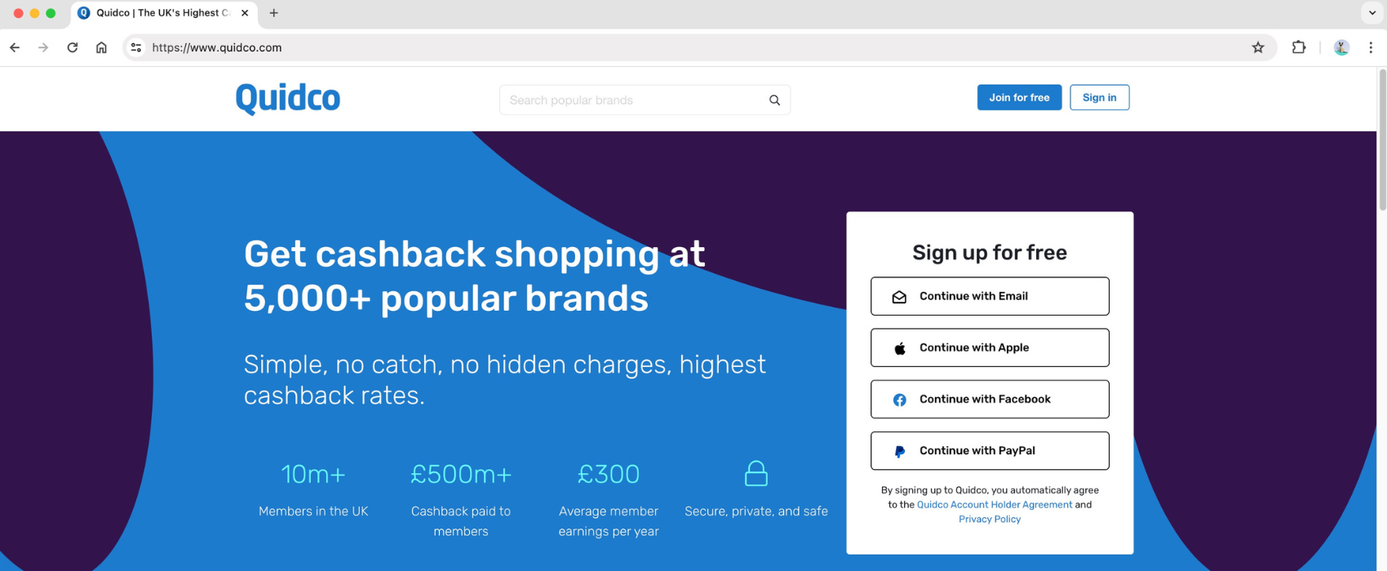This screenshot has width=1387, height=571.
Task: Open the Privacy Policy link
Action: coord(989,519)
